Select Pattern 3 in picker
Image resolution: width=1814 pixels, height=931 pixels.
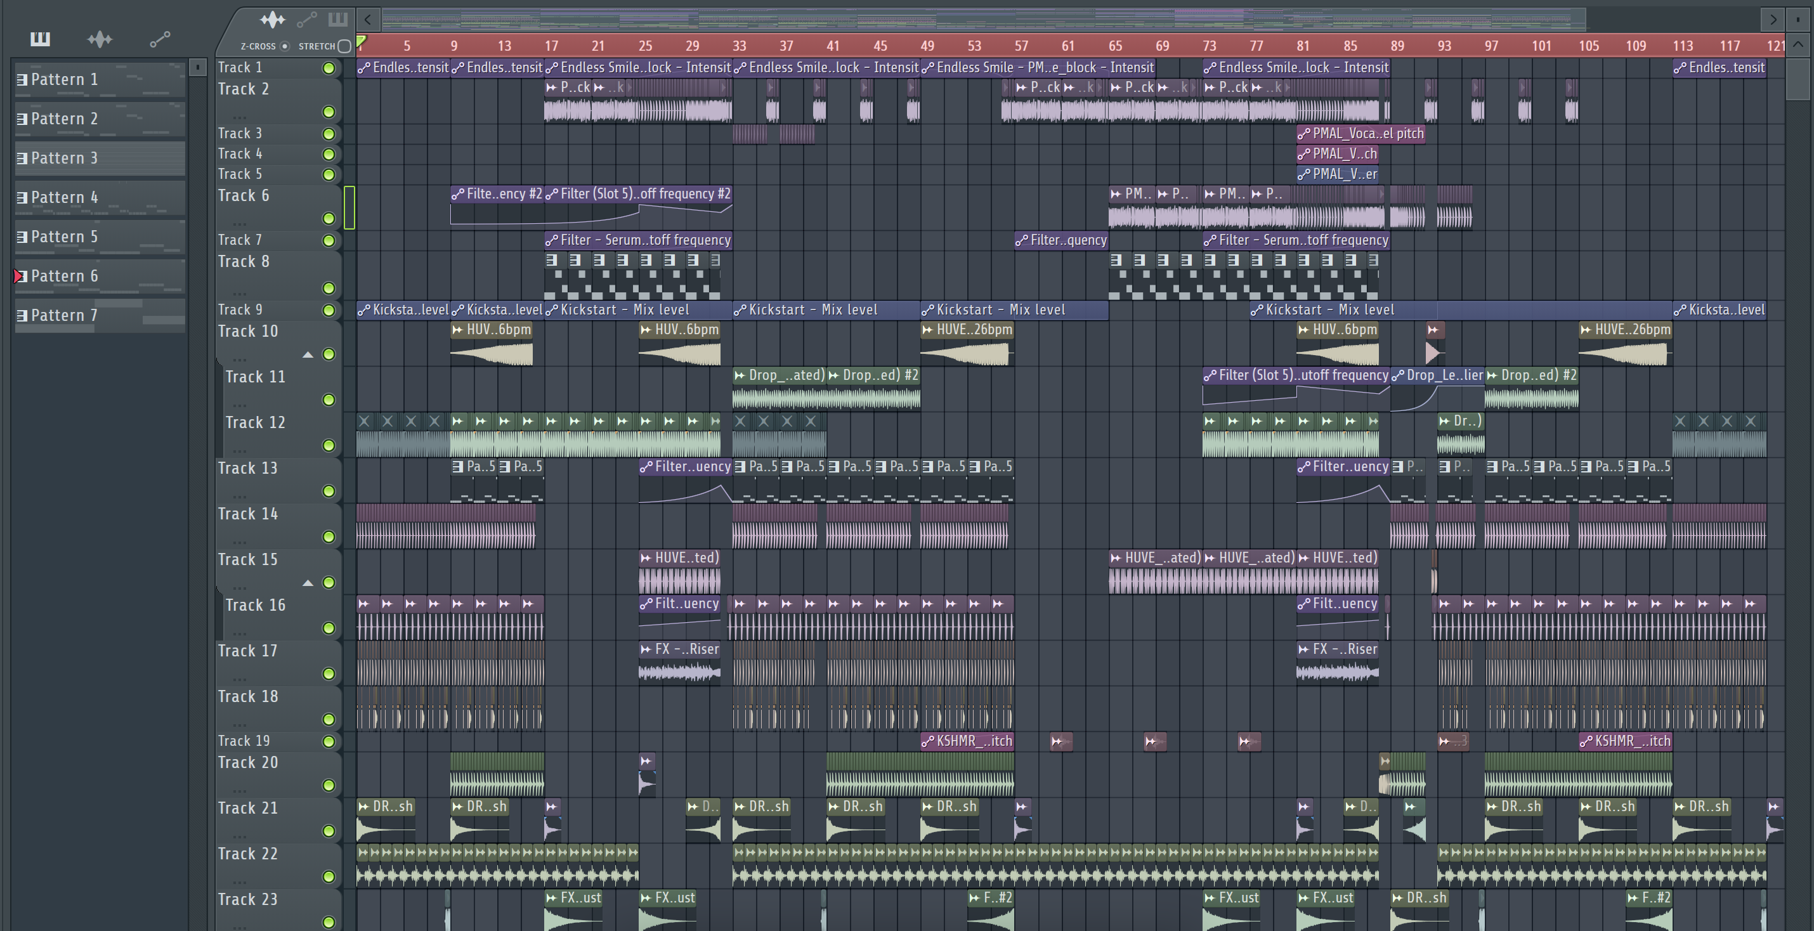[x=100, y=159]
